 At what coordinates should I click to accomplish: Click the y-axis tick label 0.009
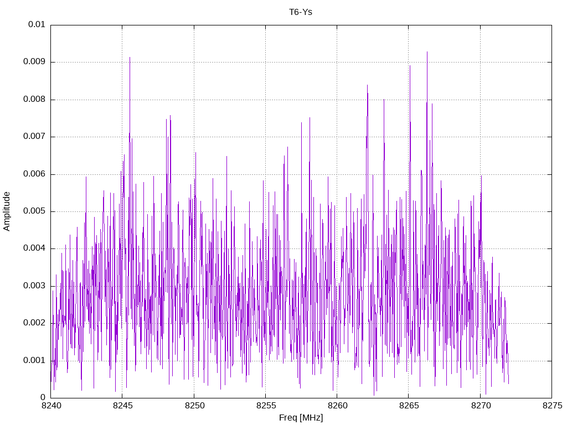(x=34, y=61)
